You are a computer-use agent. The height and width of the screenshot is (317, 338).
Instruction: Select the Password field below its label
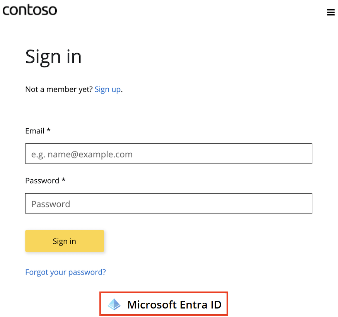[x=168, y=203]
